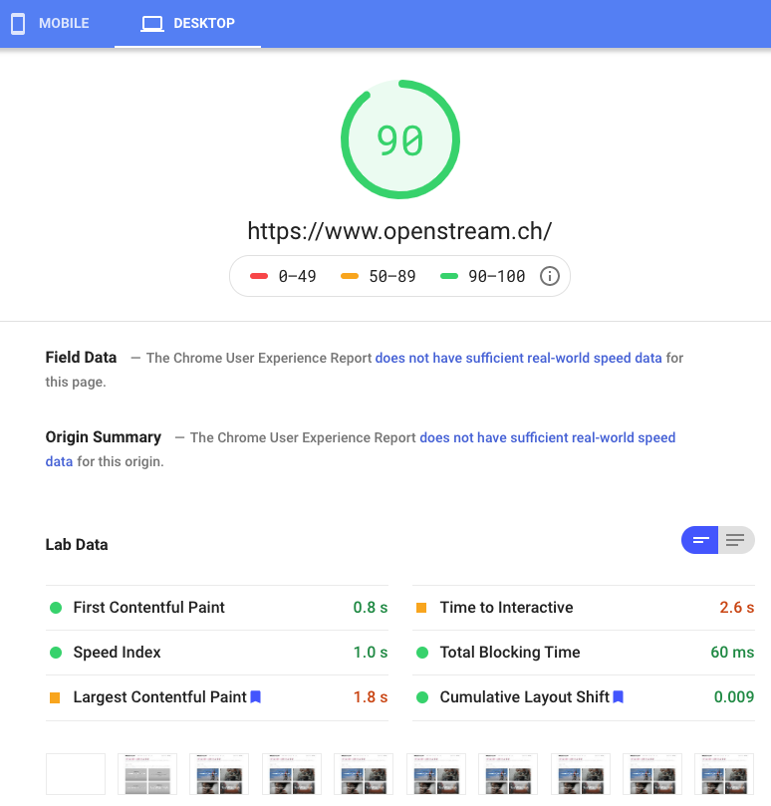The width and height of the screenshot is (771, 806).
Task: Open Field Data 'does not have sufficient real-world speed data' link
Action: coord(518,358)
